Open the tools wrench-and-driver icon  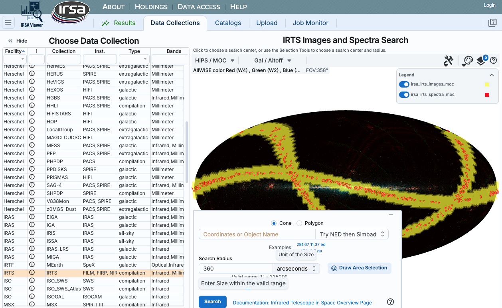click(x=449, y=60)
